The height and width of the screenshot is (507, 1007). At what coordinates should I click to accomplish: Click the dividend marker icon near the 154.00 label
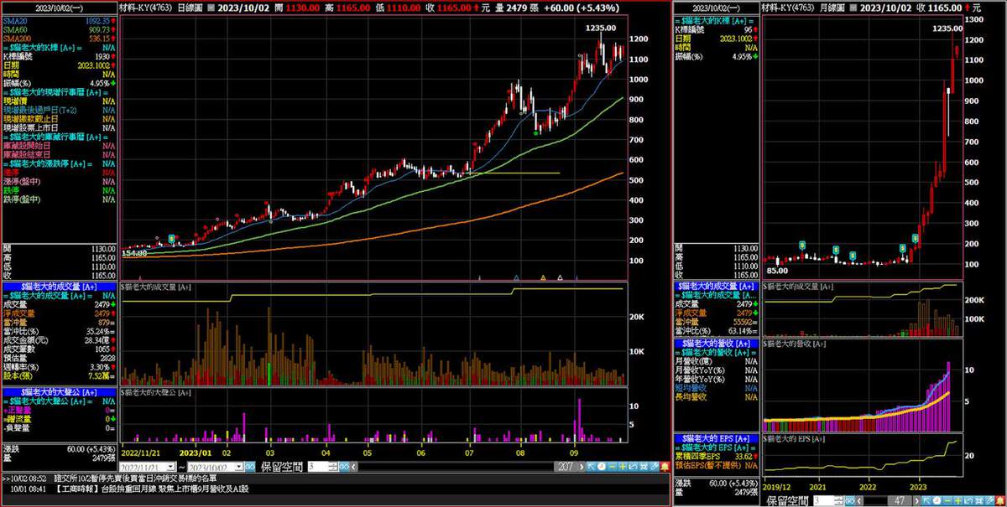172,239
